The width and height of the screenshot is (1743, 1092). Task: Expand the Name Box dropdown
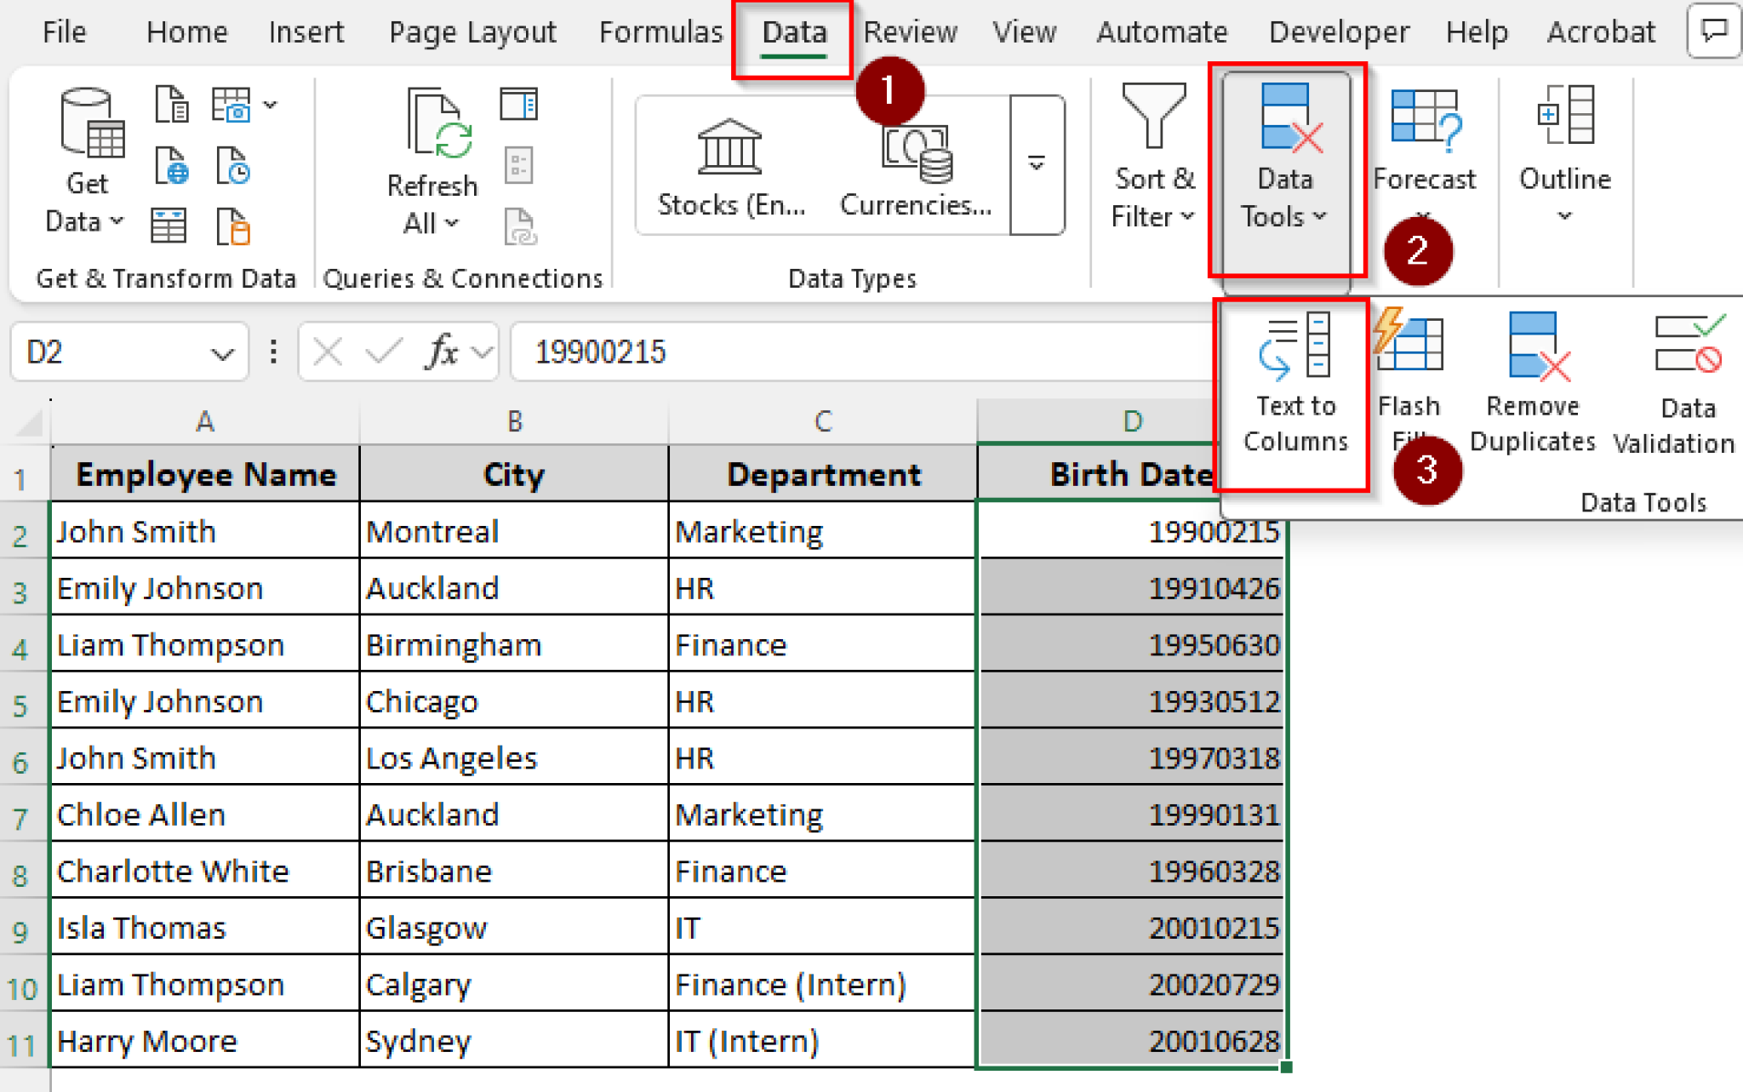point(223,352)
